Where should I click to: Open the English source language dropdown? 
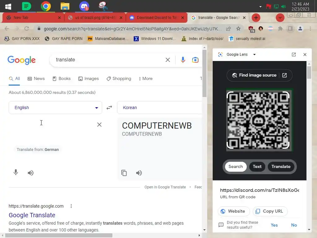click(55, 108)
